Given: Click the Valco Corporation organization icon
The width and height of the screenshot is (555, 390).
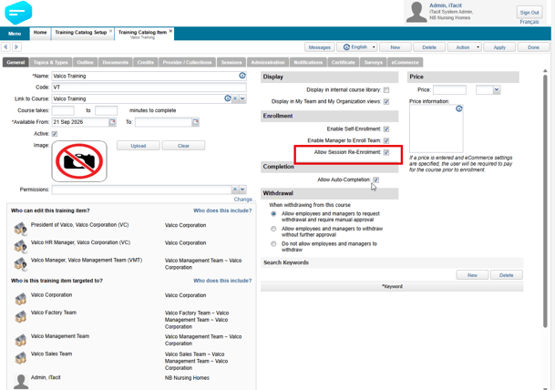Looking at the screenshot, I should coord(21,299).
